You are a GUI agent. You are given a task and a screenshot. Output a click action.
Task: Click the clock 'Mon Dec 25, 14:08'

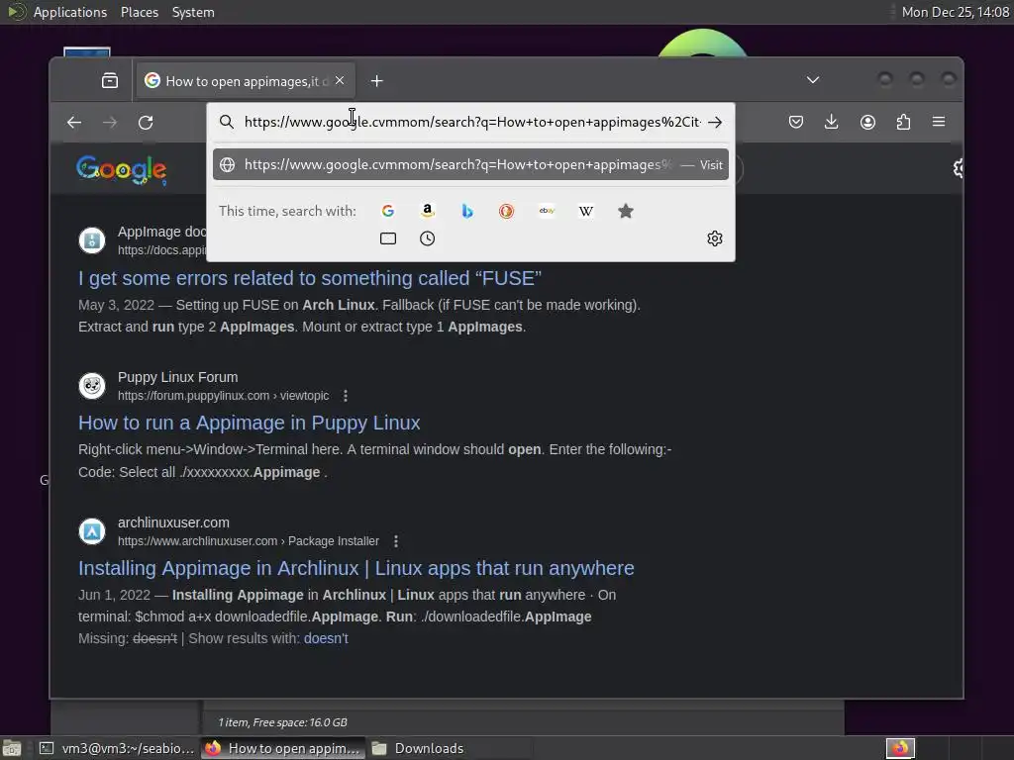(956, 12)
